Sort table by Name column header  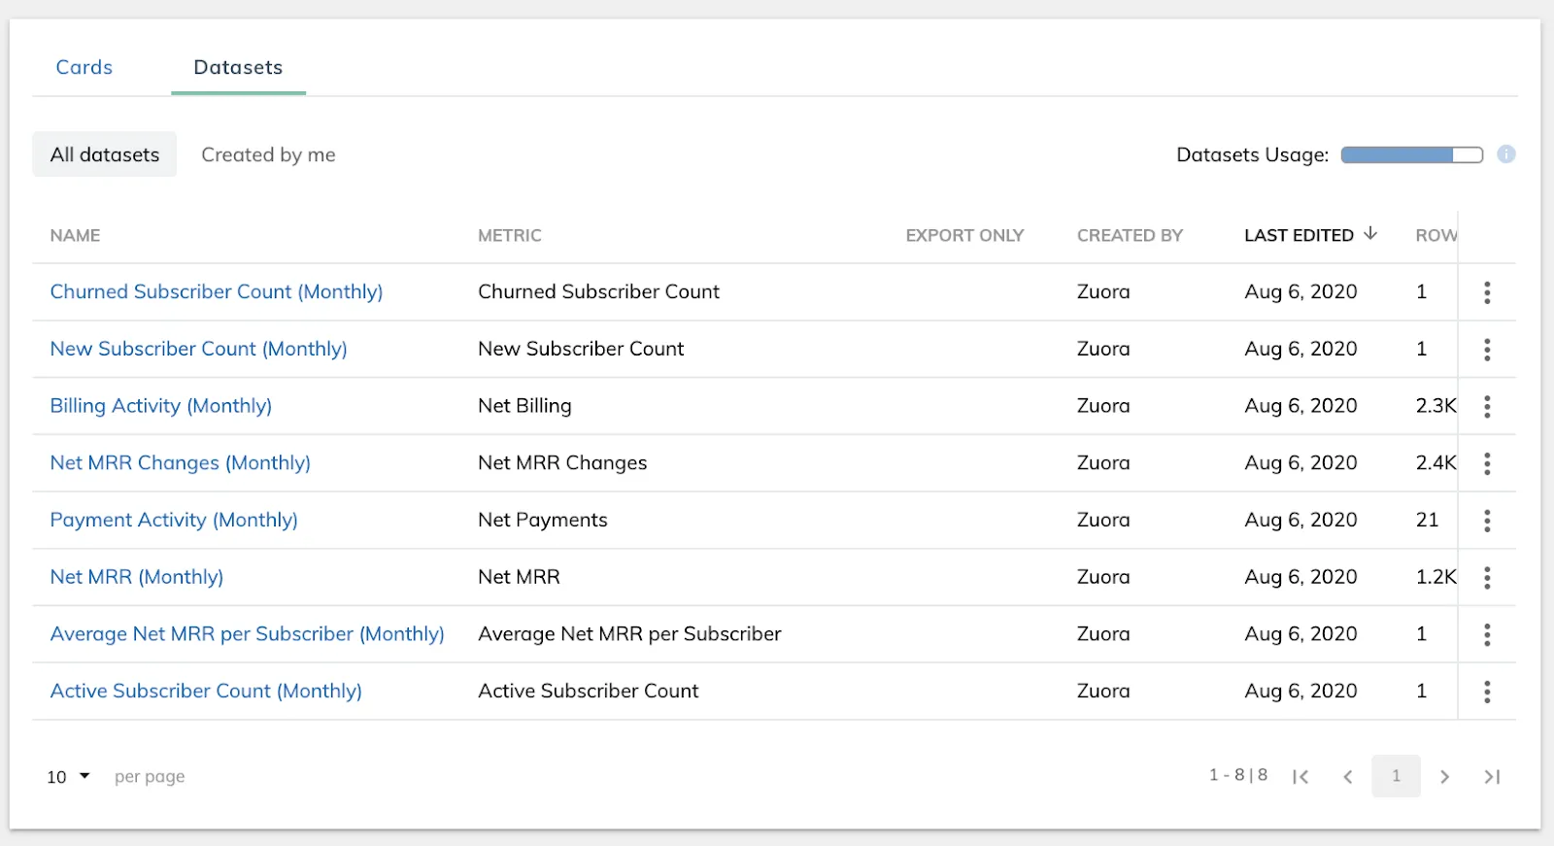76,235
